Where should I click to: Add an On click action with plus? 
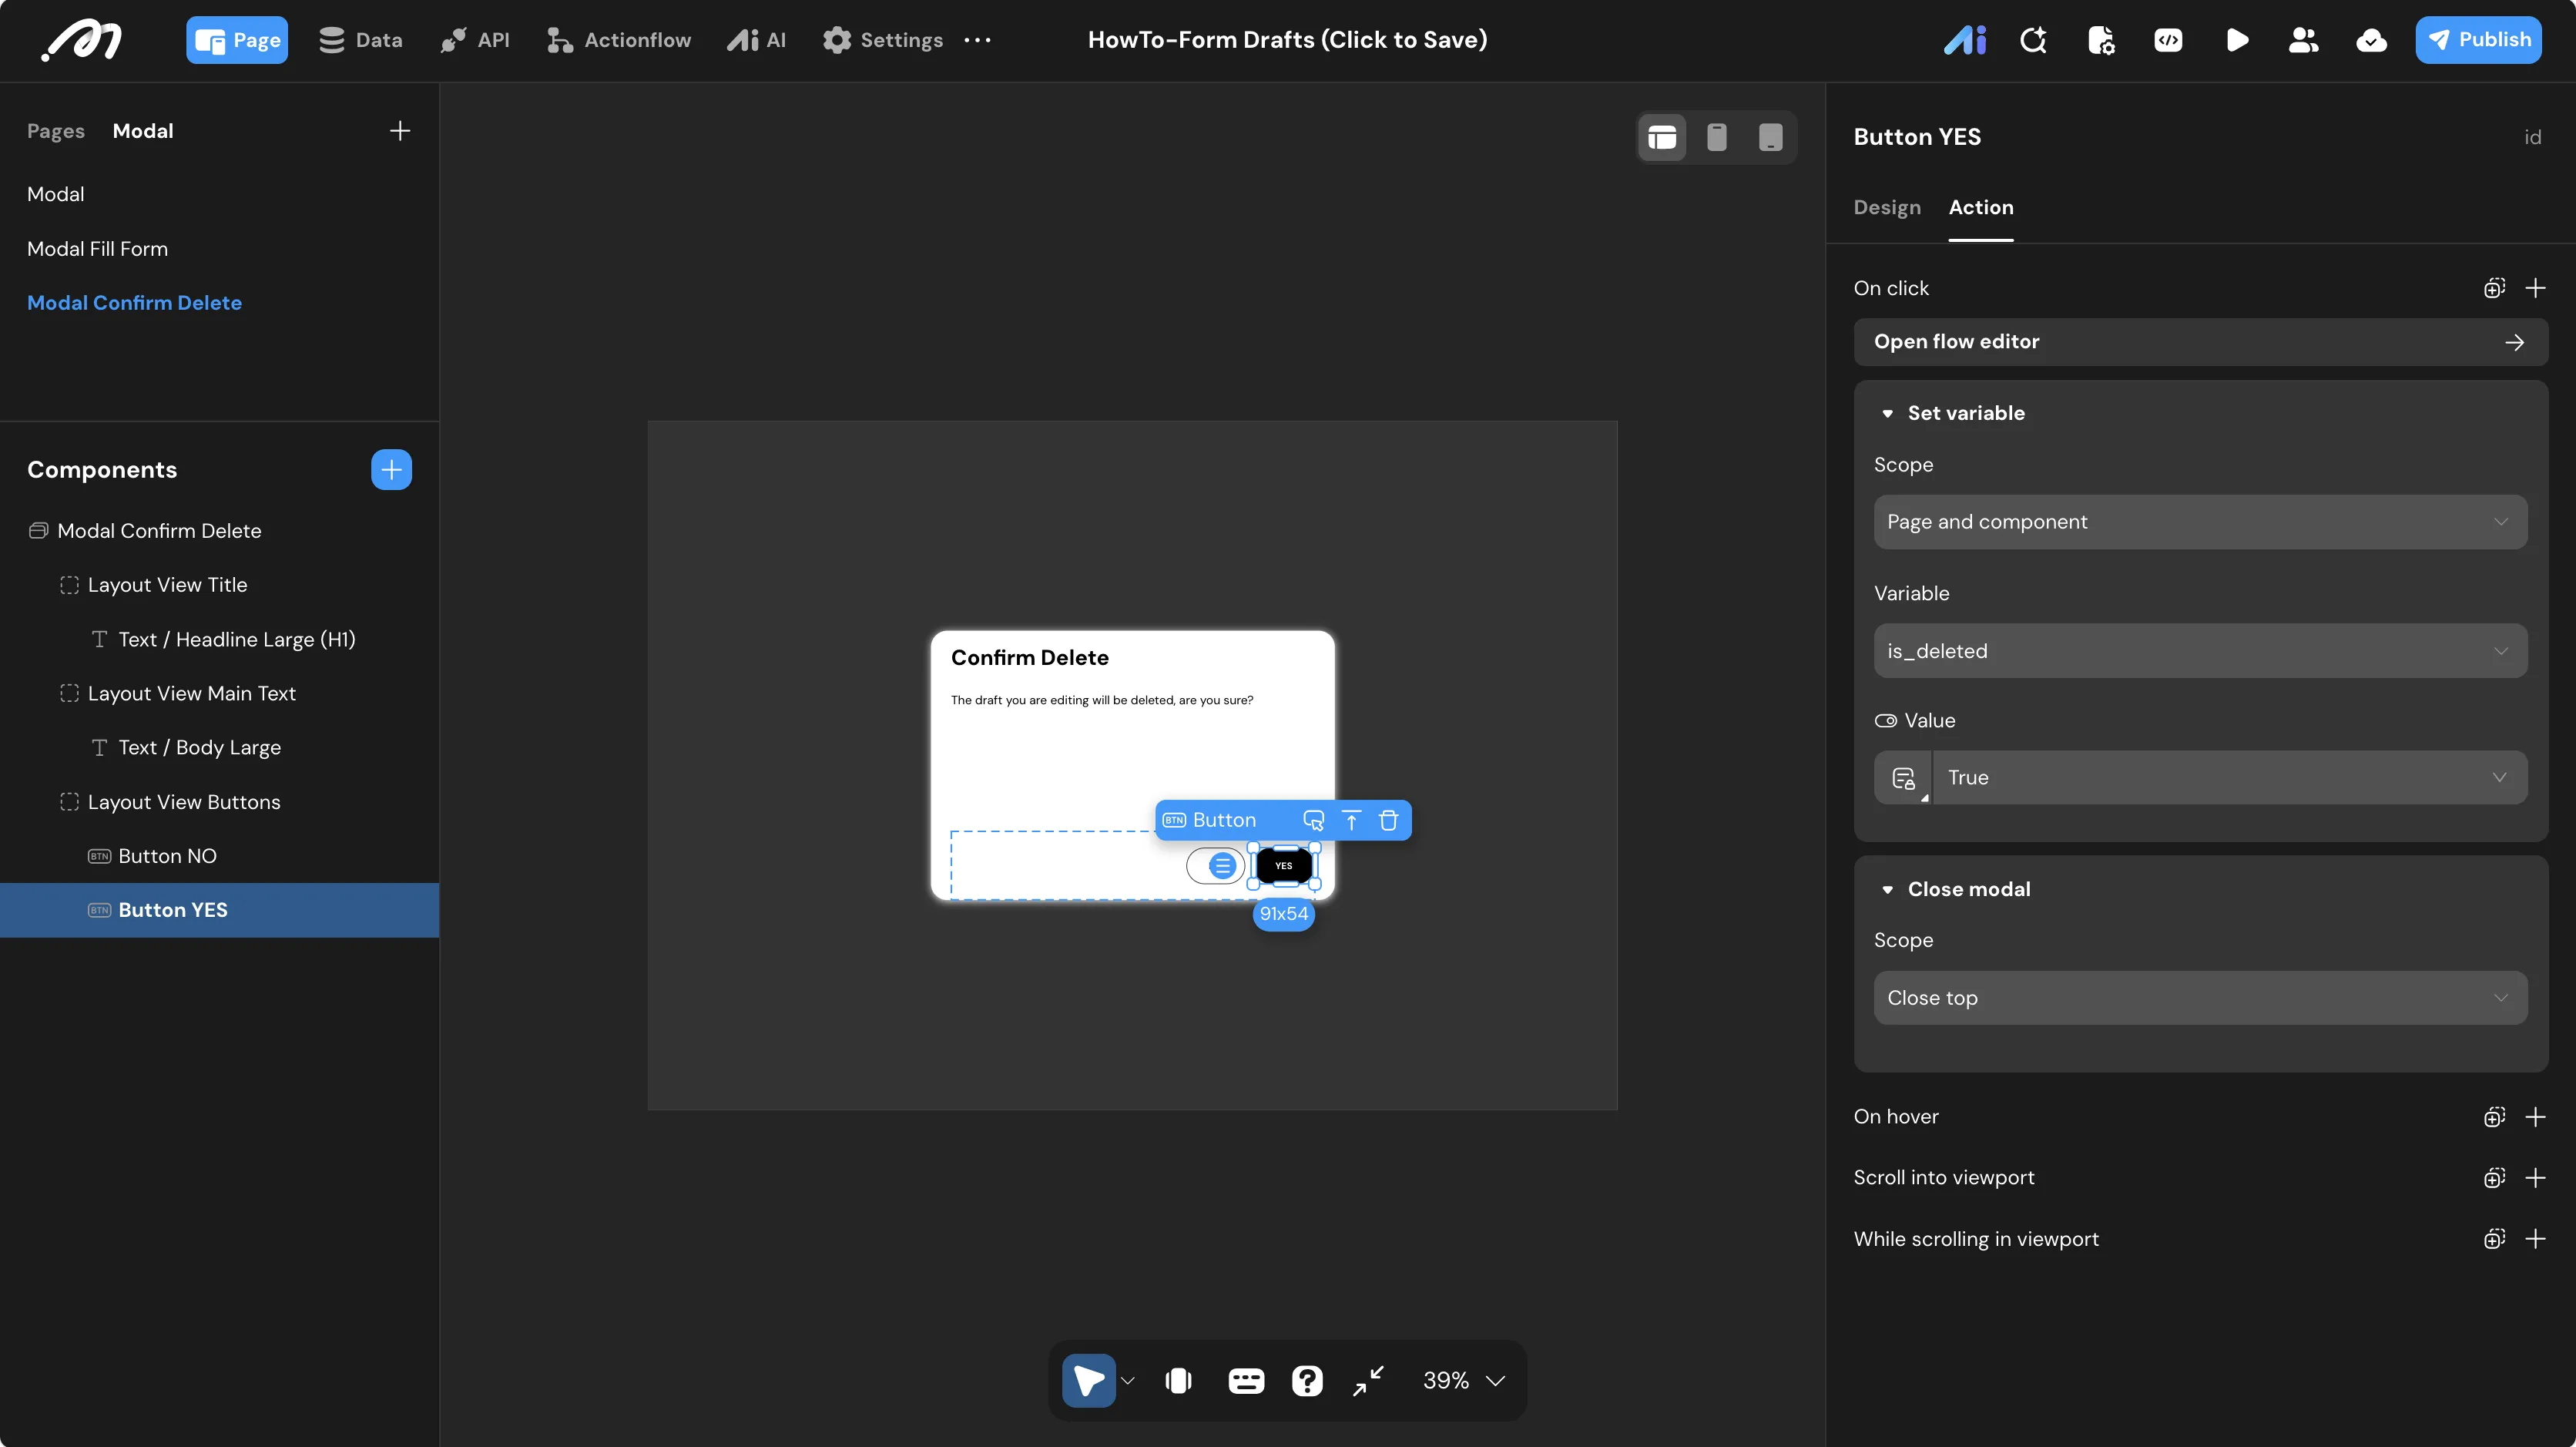tap(2535, 288)
